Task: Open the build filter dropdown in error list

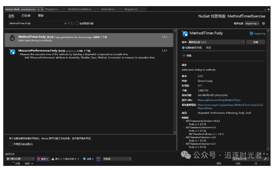Action: coord(117,159)
